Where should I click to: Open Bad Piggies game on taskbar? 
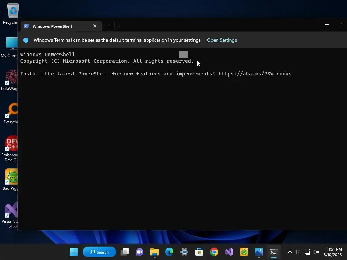[x=244, y=252]
